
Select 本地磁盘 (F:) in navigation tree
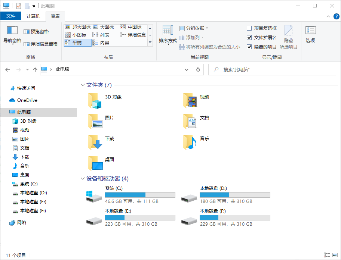pos(30,211)
